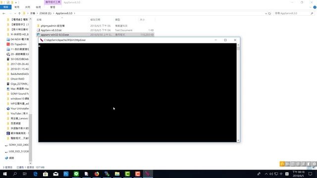
Task: Launch Microsoft Edge from the taskbar
Action: click(35, 174)
